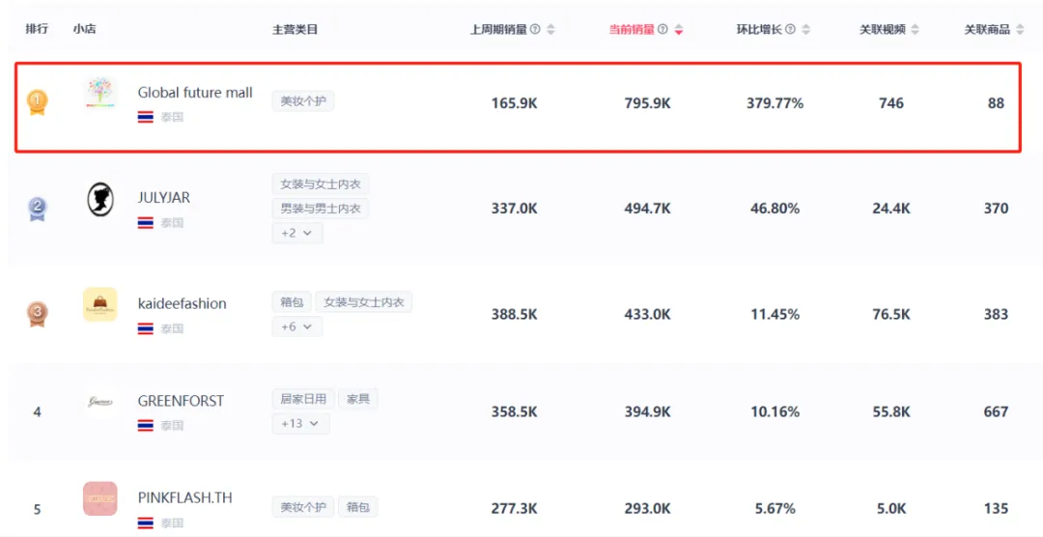
Task: Click 433.0K current sales value
Action: [647, 314]
